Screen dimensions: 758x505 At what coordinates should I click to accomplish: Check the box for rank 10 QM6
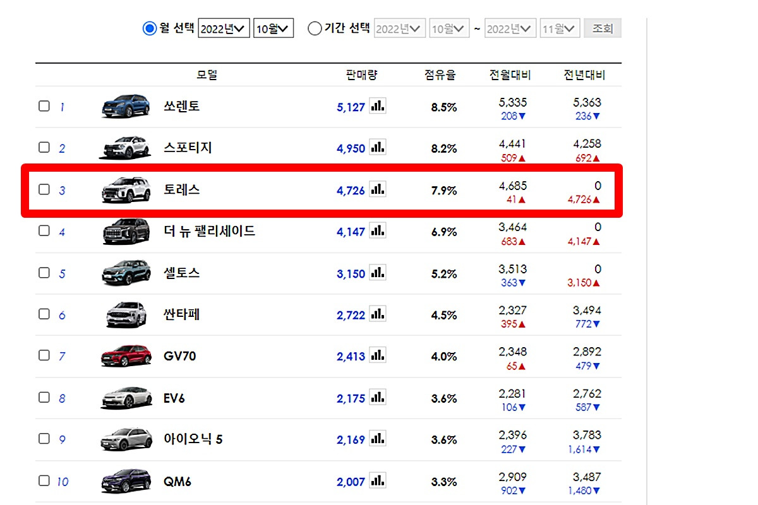tap(44, 480)
